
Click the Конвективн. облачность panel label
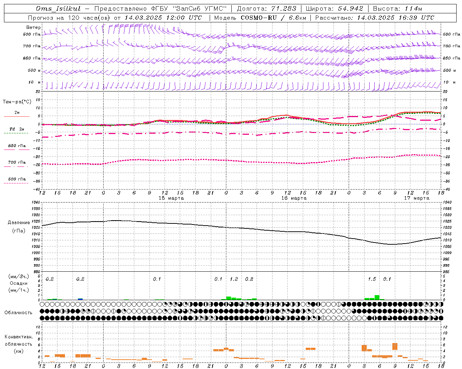click(18, 340)
